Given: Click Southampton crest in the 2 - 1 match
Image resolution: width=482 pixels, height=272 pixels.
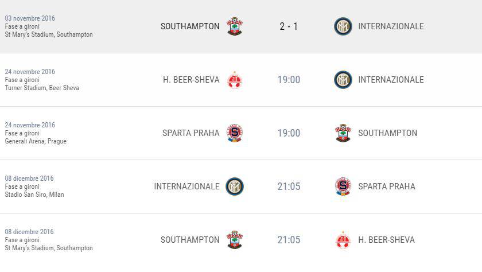Looking at the screenshot, I should [234, 26].
